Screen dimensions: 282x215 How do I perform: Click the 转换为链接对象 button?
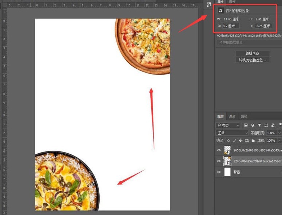(253, 60)
